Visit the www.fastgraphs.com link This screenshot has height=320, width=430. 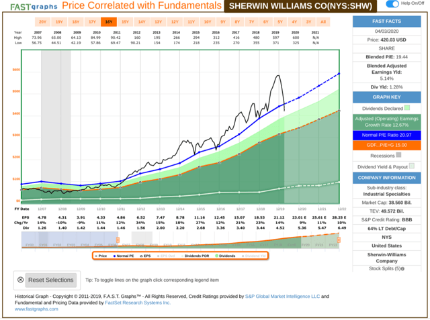click(x=36, y=309)
